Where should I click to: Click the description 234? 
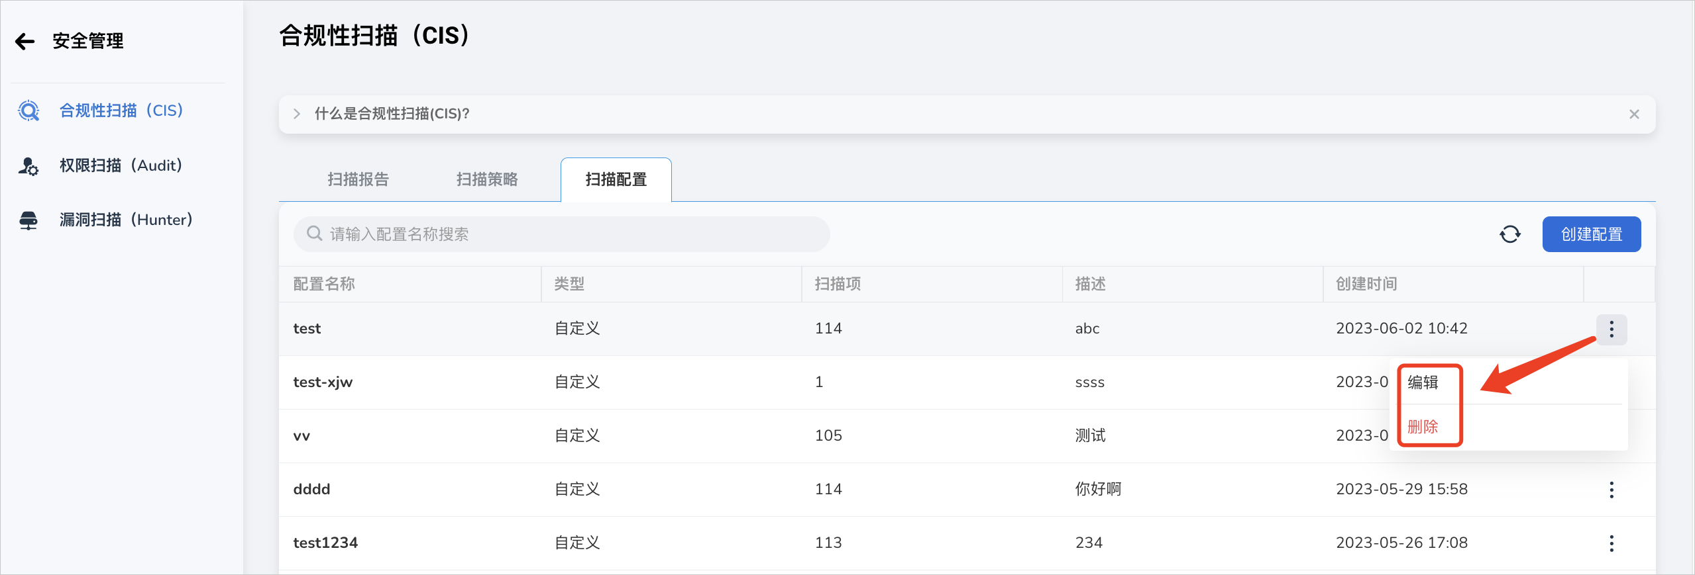pyautogui.click(x=1089, y=543)
